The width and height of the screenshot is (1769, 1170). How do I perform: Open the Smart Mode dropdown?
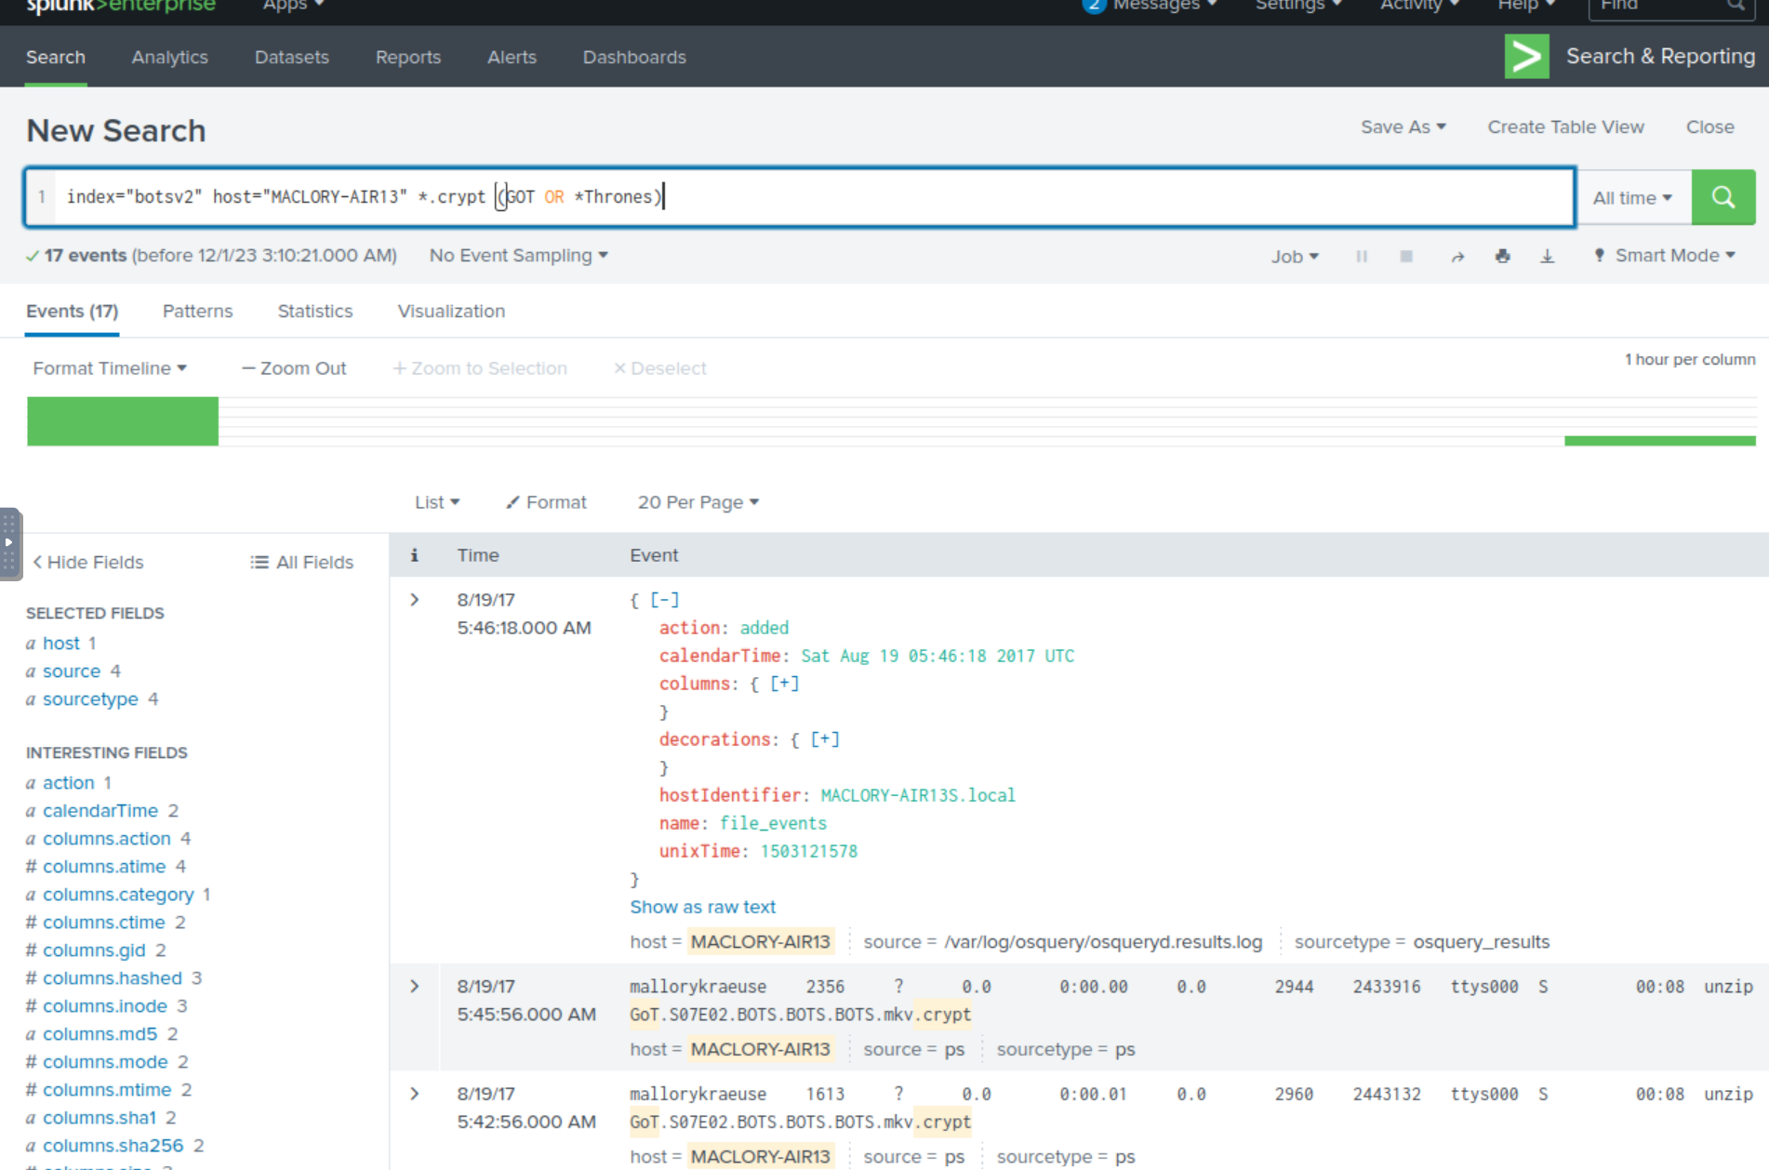[1665, 256]
